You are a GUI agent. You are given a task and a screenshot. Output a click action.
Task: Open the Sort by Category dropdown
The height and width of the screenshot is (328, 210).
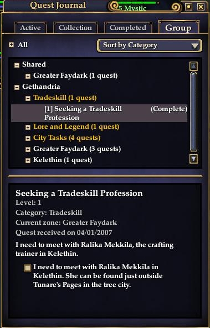tap(150, 46)
